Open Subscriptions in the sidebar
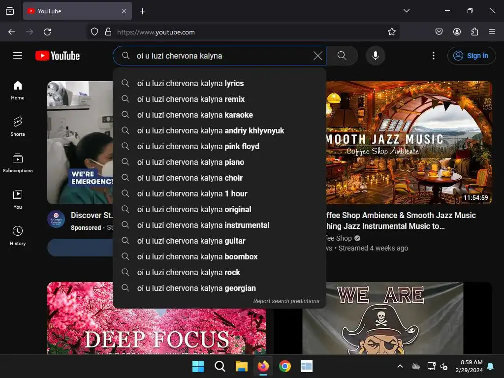This screenshot has width=504, height=378. (18, 163)
